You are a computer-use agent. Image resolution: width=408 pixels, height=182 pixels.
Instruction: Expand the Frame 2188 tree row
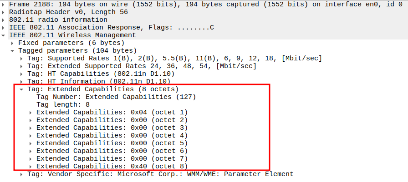pos(4,4)
